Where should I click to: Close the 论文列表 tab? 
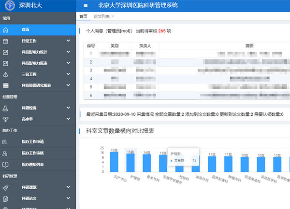point(113,16)
